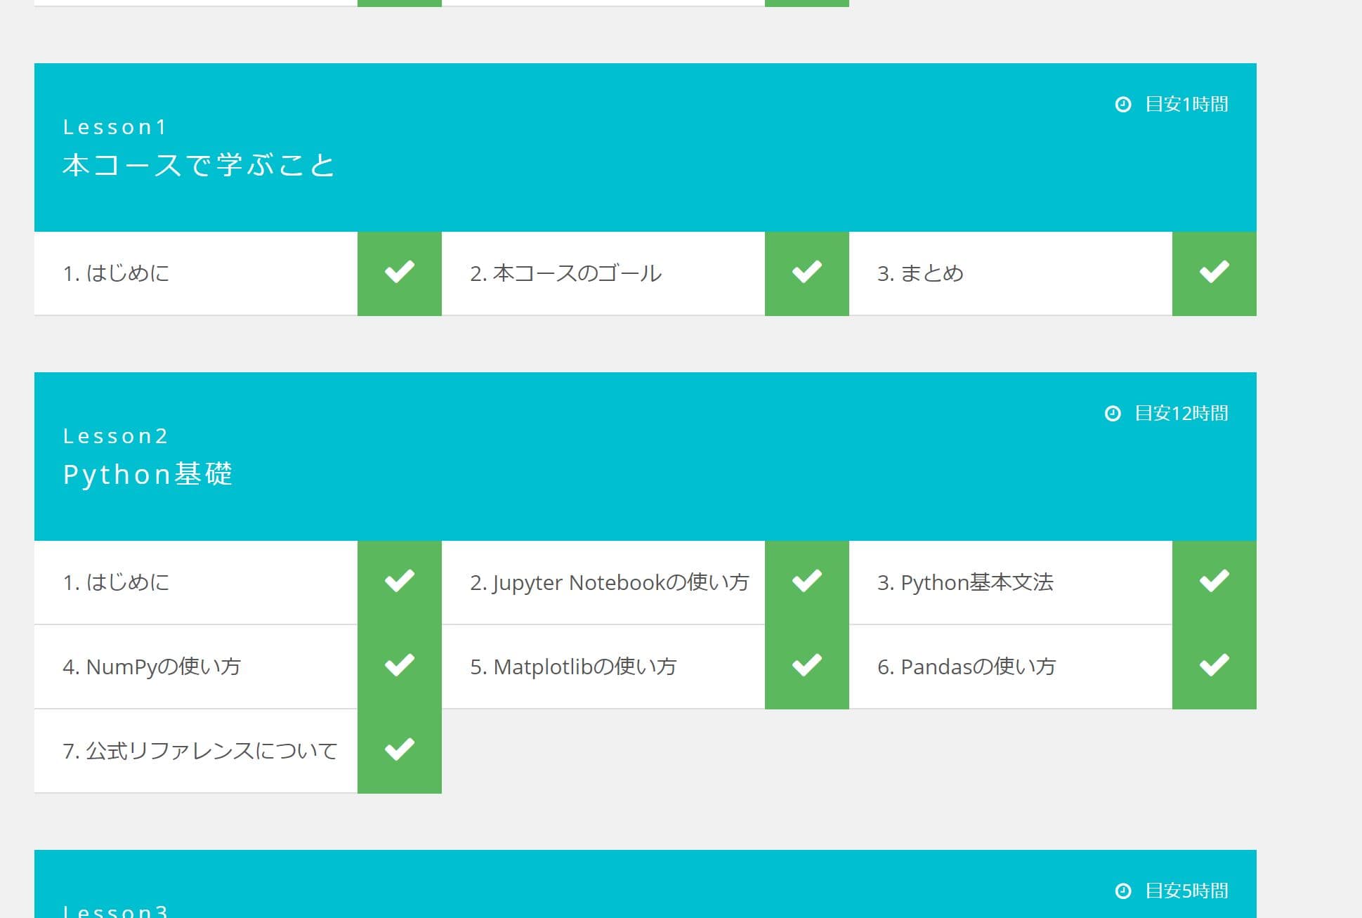Viewport: 1362px width, 918px height.
Task: Click the checkmark for NumPyの使い方
Action: [x=399, y=667]
